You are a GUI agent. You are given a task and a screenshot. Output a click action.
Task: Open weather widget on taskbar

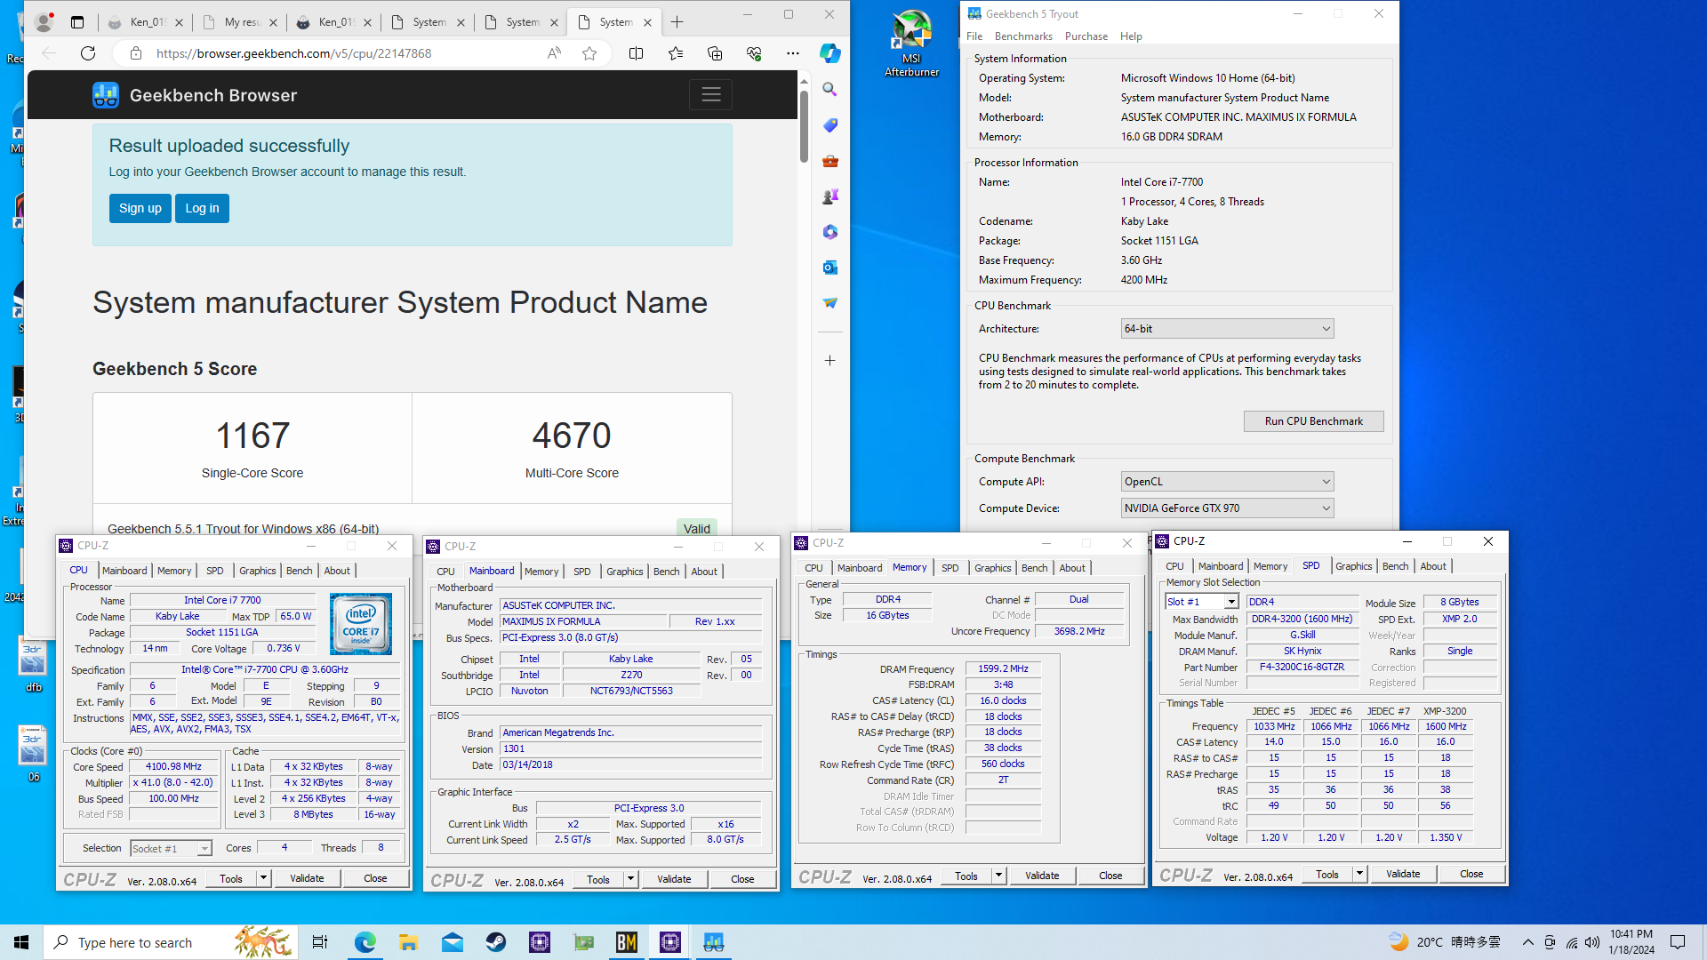tap(1444, 942)
